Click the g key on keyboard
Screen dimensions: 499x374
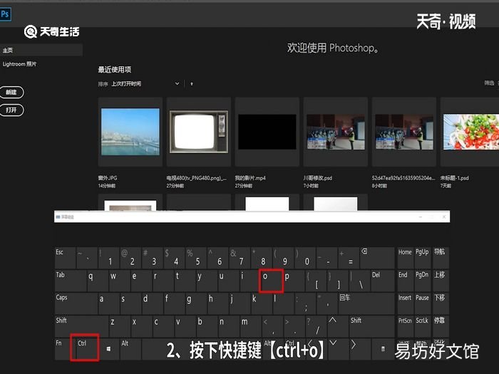pos(195,303)
